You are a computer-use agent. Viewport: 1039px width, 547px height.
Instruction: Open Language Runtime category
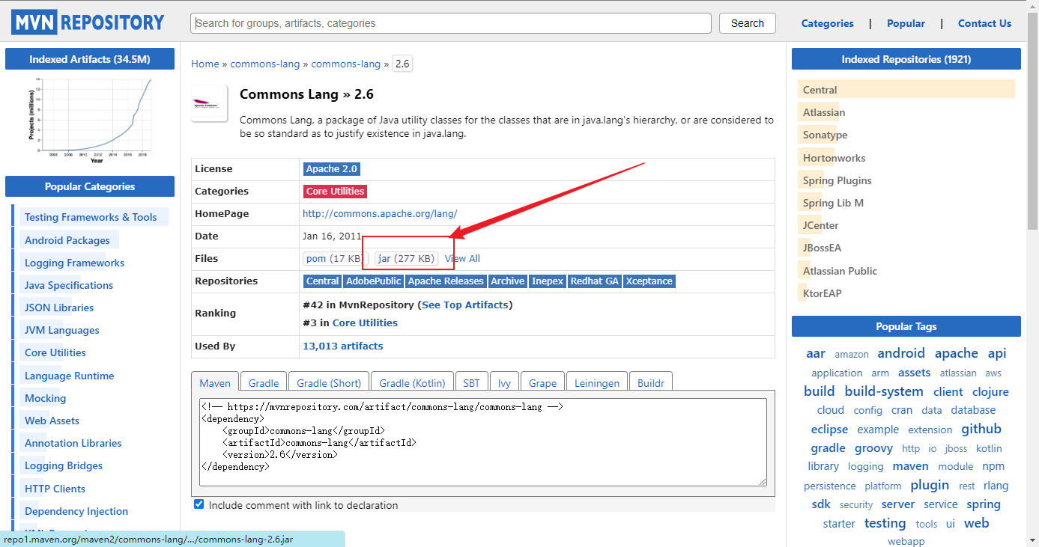pos(70,376)
